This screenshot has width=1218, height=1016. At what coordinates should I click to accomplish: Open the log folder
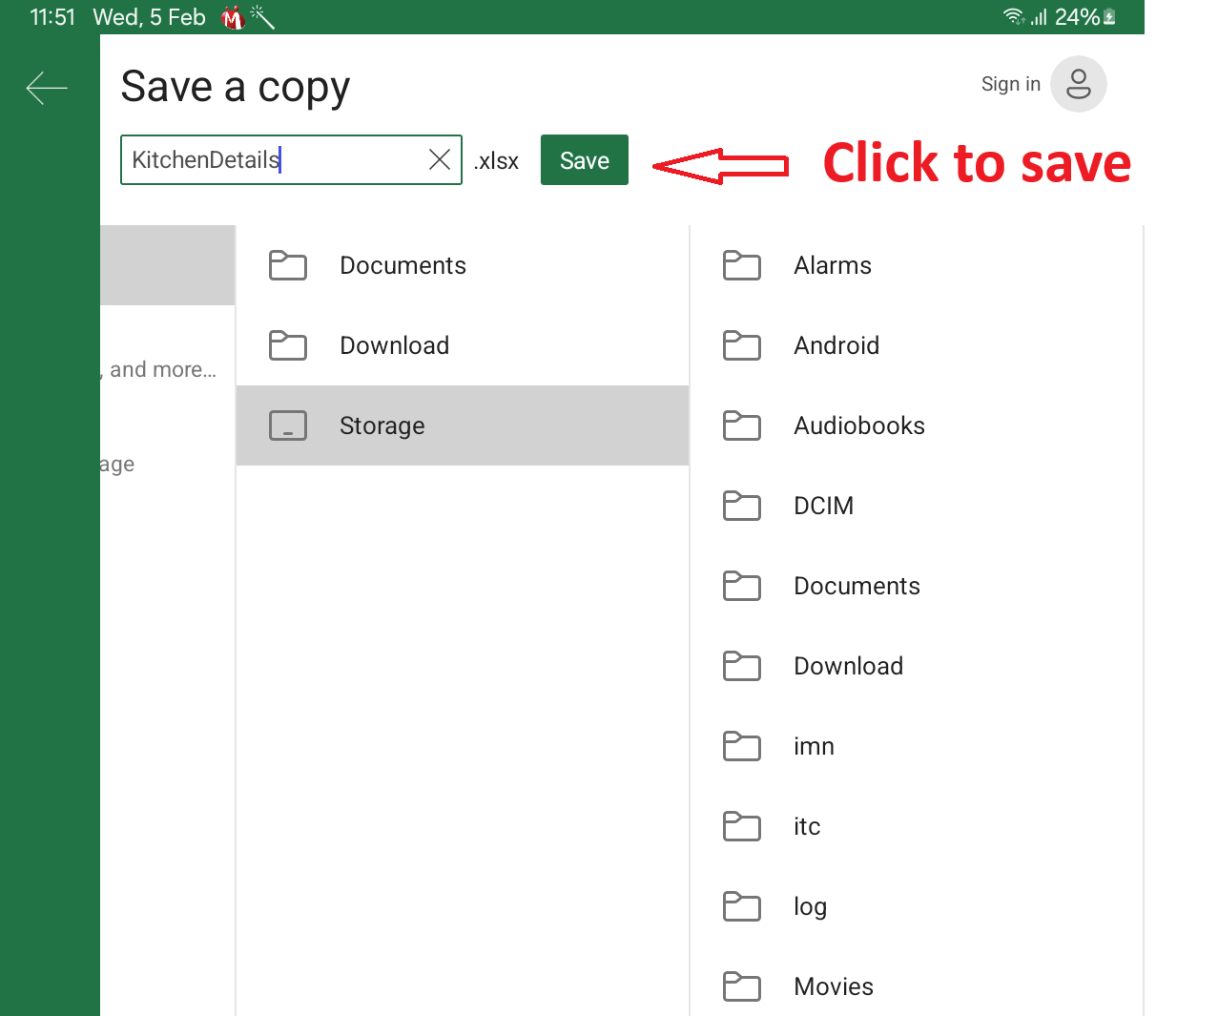916,906
